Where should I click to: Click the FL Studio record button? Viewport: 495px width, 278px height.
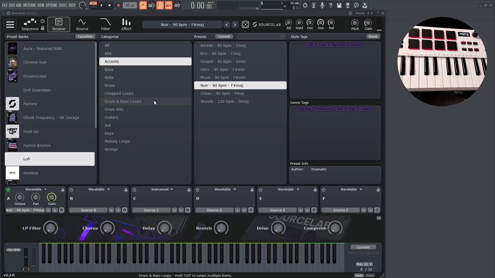pos(118,5)
